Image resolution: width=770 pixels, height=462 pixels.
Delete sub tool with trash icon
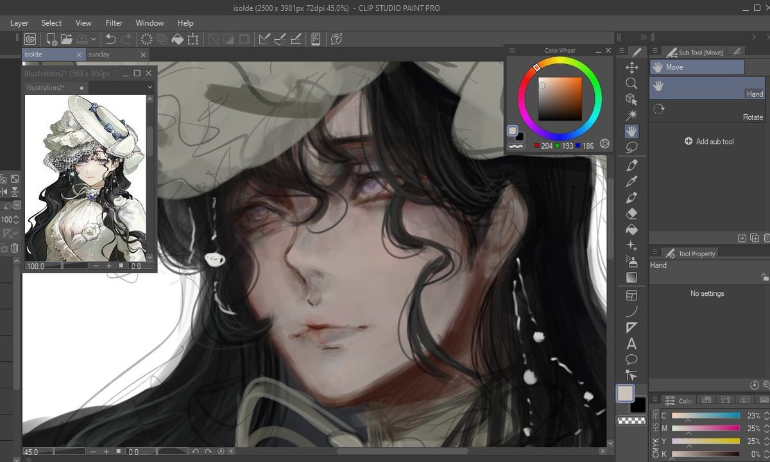click(x=766, y=238)
